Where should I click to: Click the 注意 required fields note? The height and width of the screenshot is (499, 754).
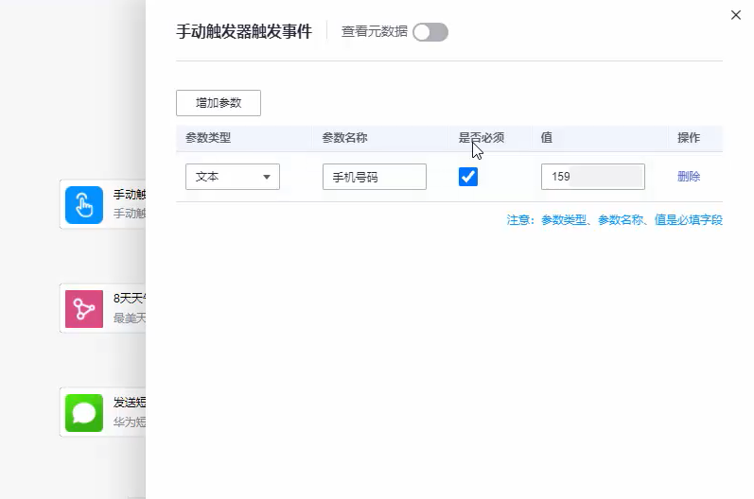click(x=615, y=220)
